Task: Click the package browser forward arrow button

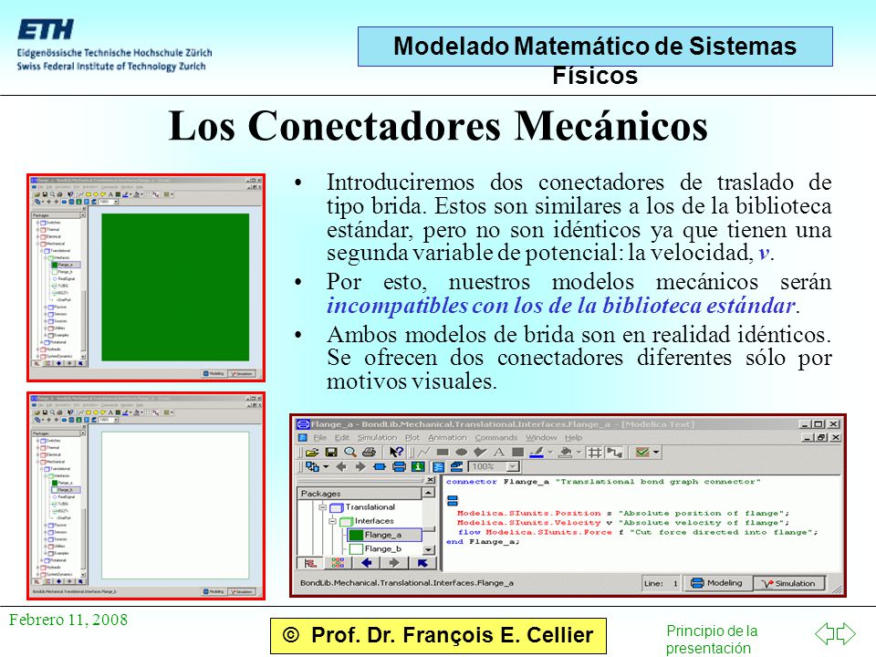Action: (394, 563)
